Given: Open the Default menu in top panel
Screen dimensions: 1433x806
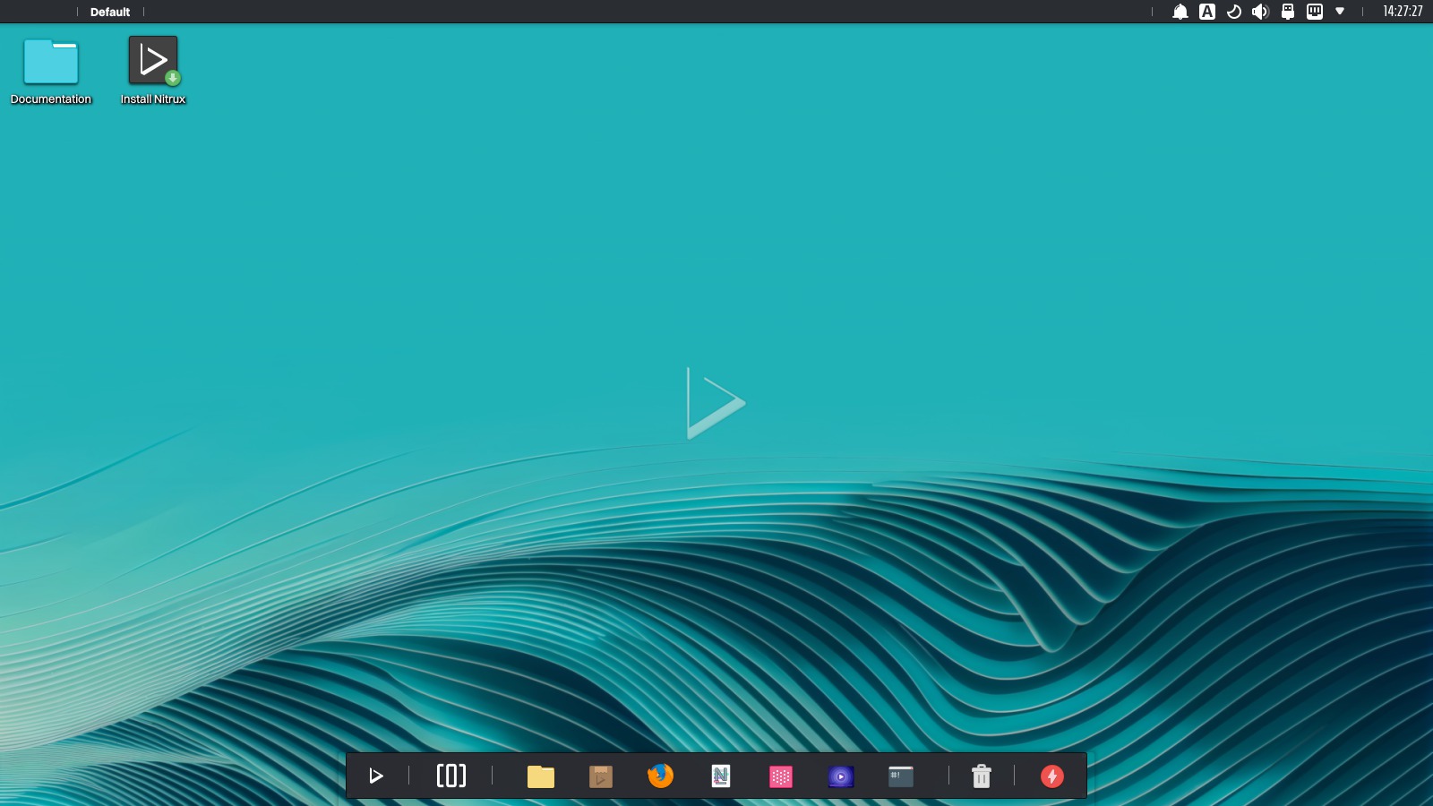Looking at the screenshot, I should tap(110, 12).
